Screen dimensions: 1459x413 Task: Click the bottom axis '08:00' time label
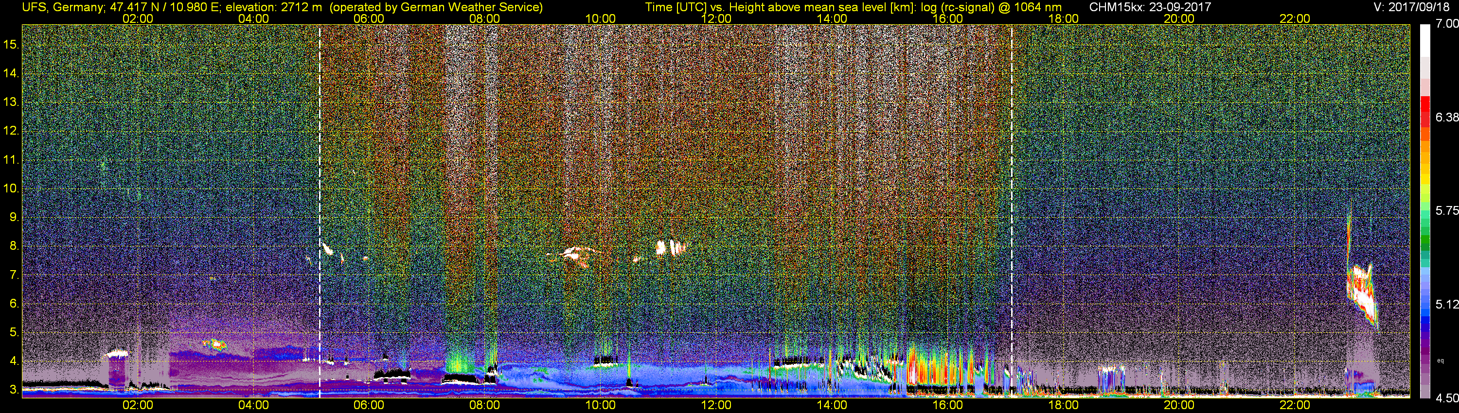pos(485,405)
